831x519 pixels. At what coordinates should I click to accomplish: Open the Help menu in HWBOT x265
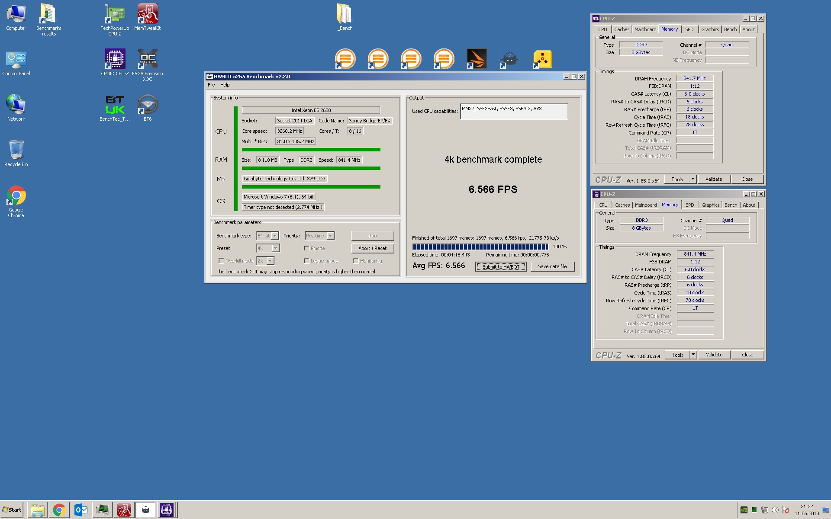[x=225, y=85]
